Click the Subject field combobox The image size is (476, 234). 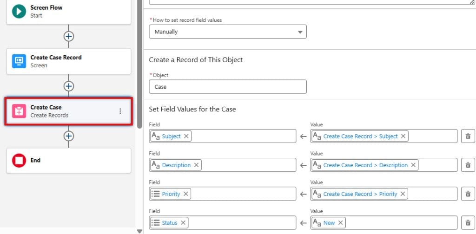(223, 136)
